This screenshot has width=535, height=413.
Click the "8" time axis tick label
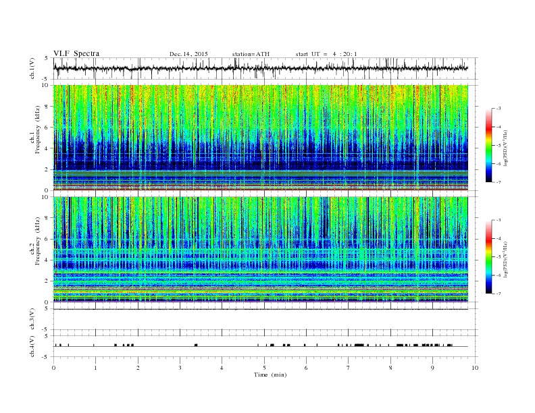pyautogui.click(x=390, y=368)
